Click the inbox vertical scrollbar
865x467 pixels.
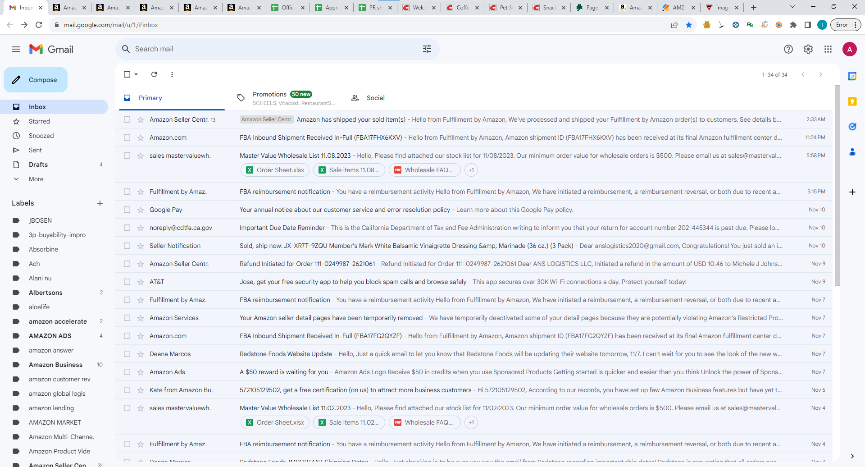(837, 185)
